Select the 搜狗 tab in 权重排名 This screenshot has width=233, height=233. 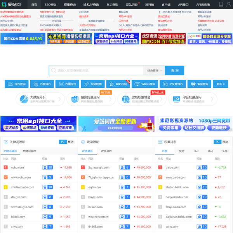[x=181, y=151]
